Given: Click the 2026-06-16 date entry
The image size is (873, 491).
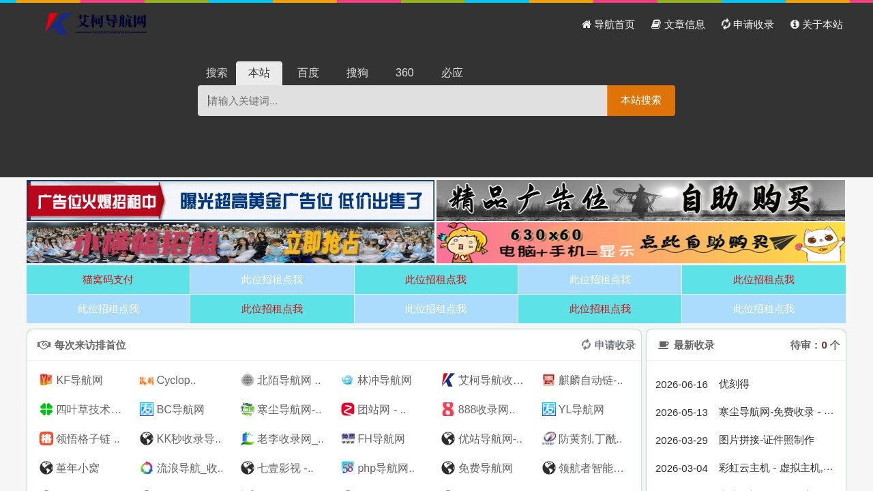Looking at the screenshot, I should (x=681, y=384).
